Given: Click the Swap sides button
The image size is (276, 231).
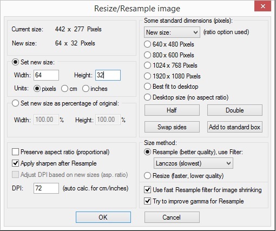Looking at the screenshot, I should point(172,127).
